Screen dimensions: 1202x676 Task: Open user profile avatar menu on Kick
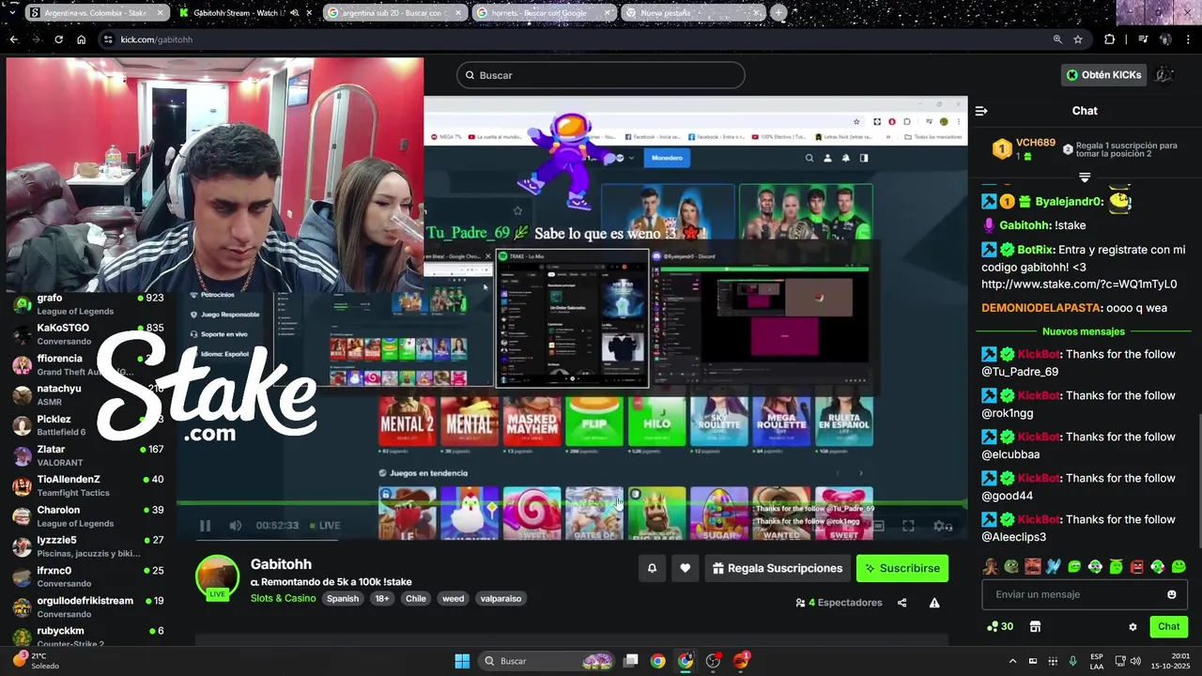pos(1164,75)
